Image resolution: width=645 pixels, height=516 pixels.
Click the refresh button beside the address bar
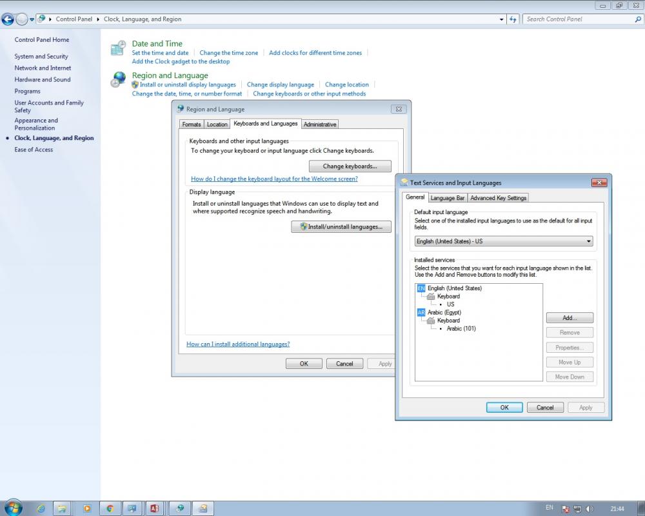[x=513, y=19]
